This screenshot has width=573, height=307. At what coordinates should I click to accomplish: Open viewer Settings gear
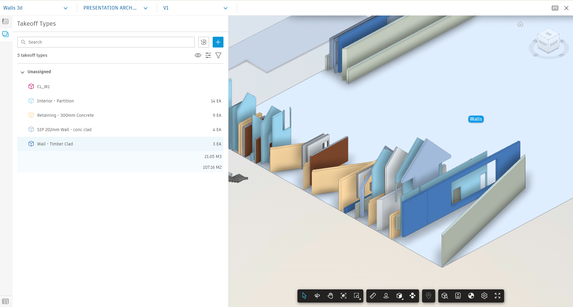click(x=484, y=296)
